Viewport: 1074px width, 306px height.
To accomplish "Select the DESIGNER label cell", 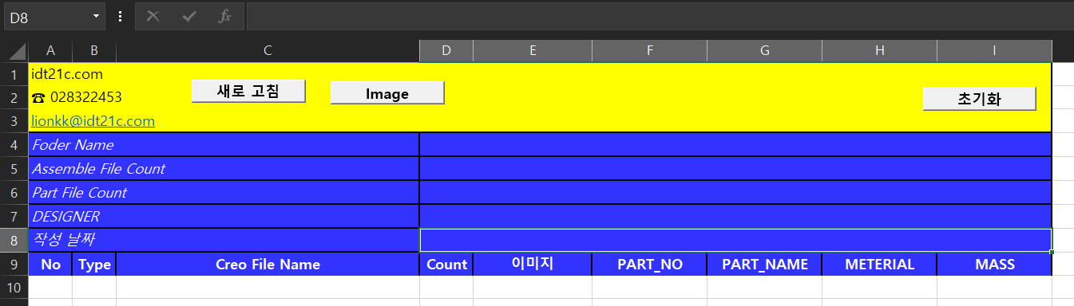I will pos(224,217).
